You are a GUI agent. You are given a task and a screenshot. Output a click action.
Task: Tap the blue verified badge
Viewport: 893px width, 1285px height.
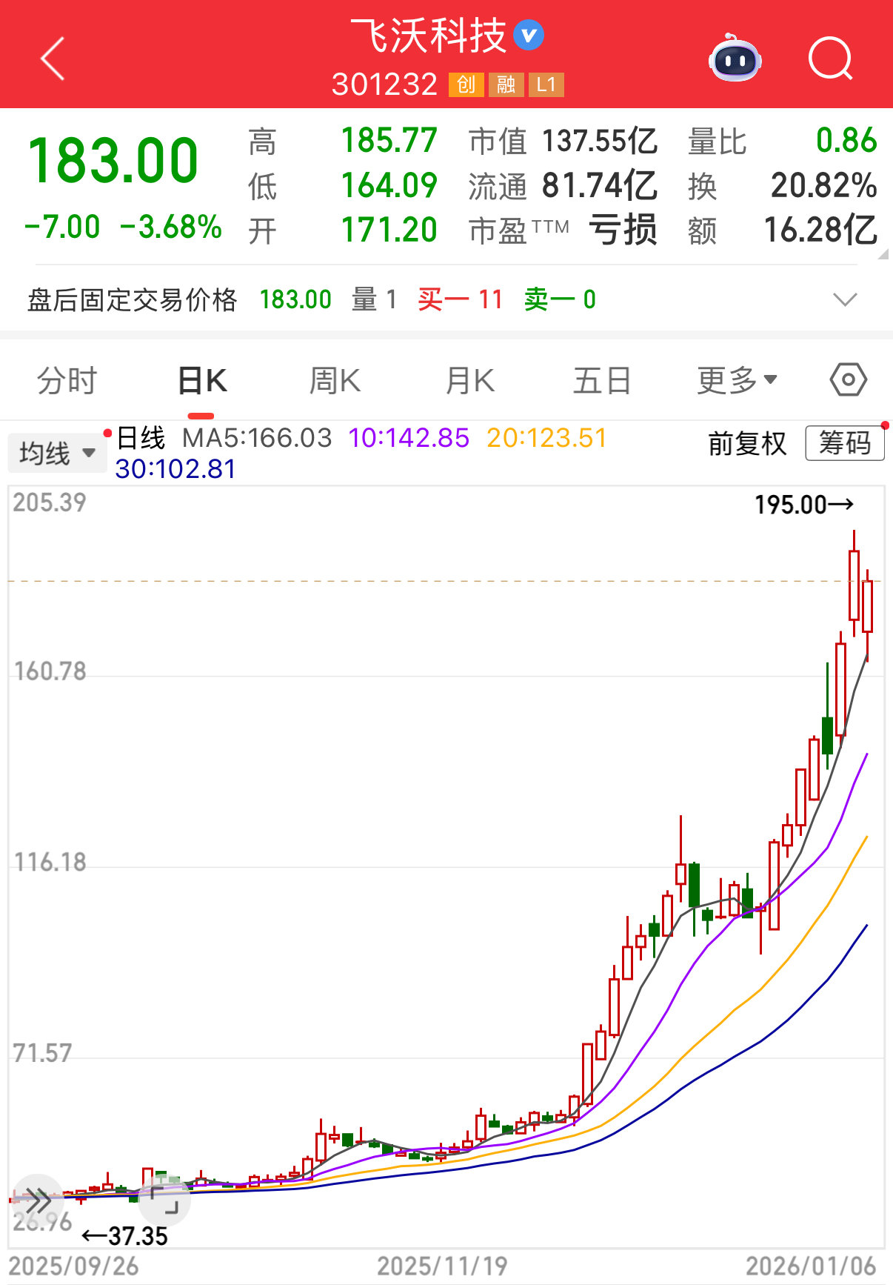coord(529,36)
